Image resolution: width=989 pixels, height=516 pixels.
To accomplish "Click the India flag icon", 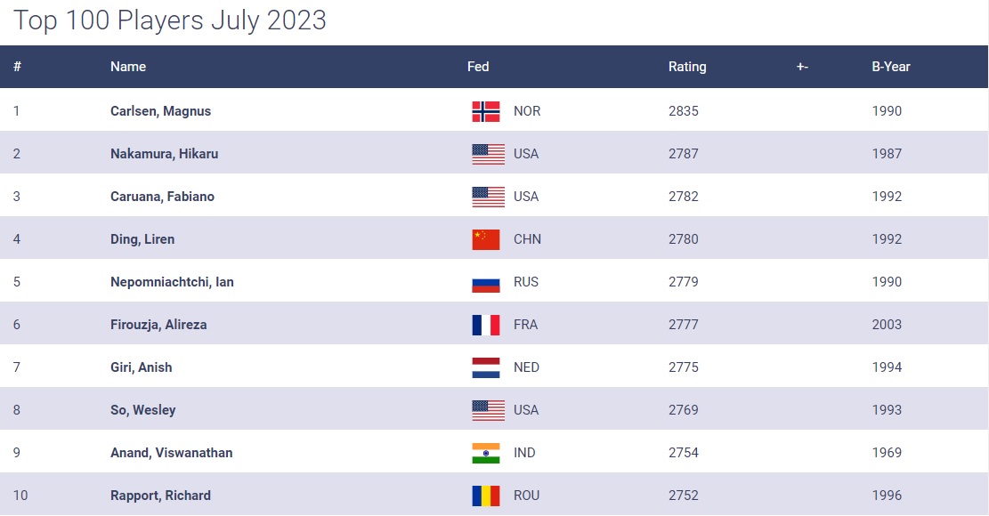I will click(x=488, y=453).
